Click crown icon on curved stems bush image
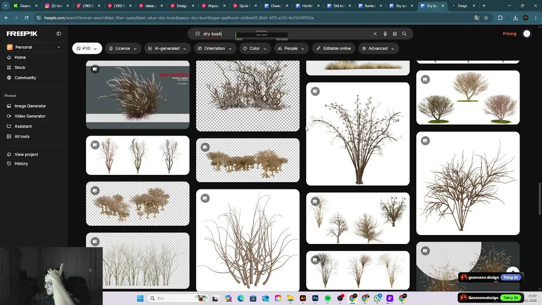Screen dimensions: 542x305 click(205, 198)
